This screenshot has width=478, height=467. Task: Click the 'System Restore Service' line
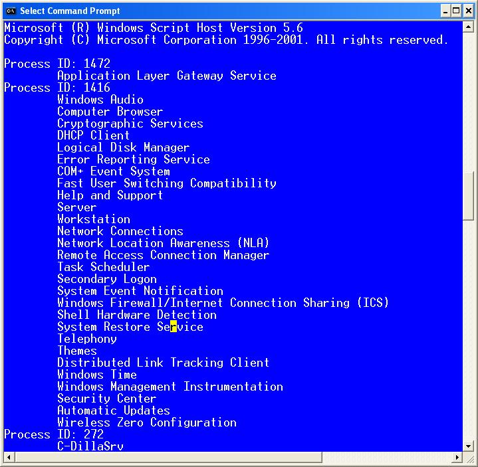pos(130,327)
